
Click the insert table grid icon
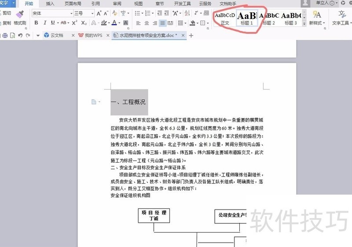[206, 13]
